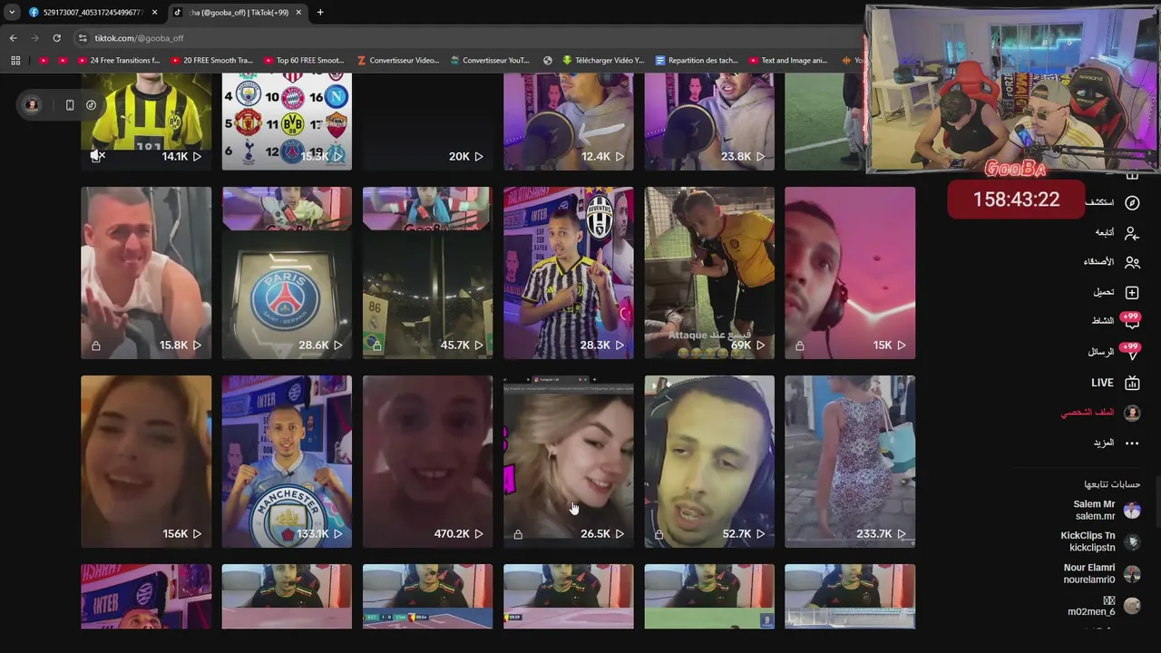Switch to the Facebook tab 529173007

(93, 13)
